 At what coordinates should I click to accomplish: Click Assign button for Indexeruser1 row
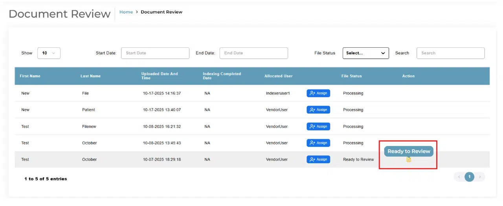[x=318, y=93]
